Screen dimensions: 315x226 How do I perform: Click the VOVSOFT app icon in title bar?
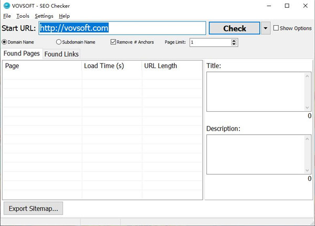[x=6, y=6]
